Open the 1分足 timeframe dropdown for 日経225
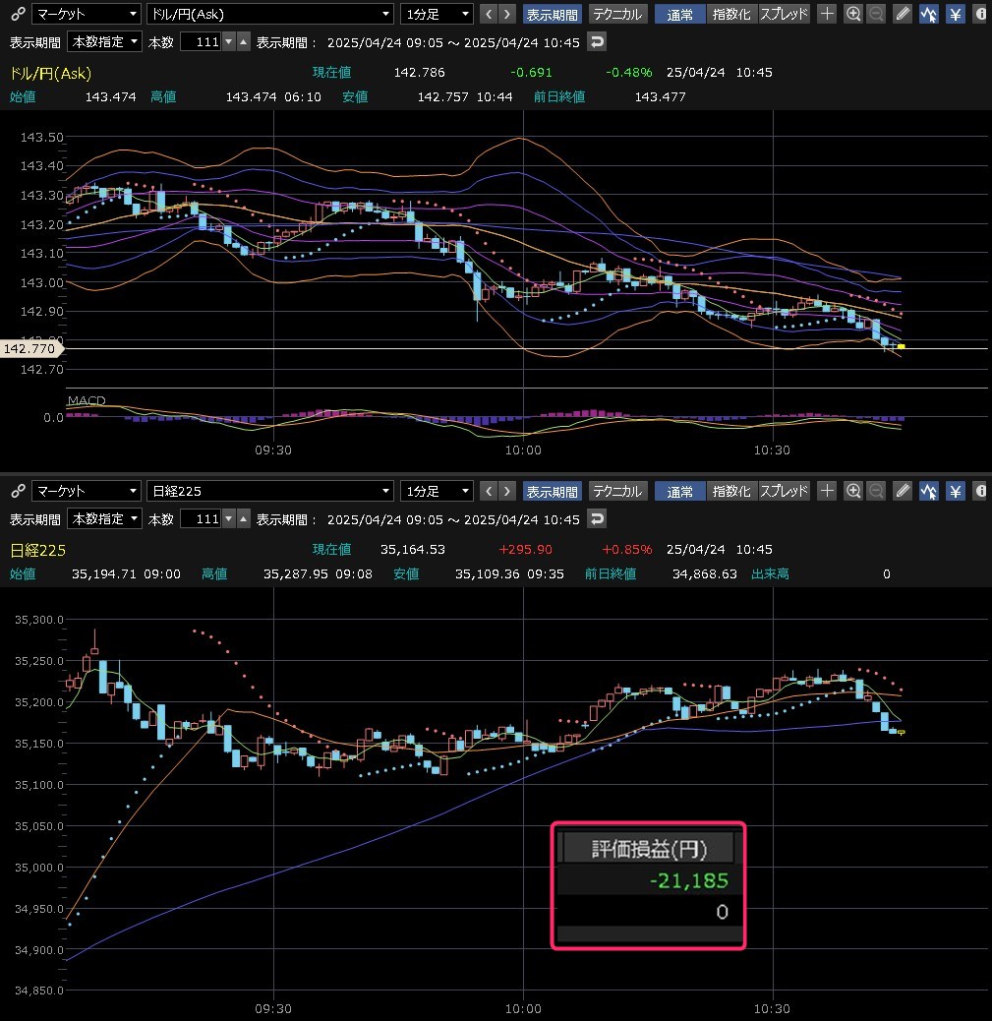Screen dimensions: 992x1021 (x=437, y=490)
